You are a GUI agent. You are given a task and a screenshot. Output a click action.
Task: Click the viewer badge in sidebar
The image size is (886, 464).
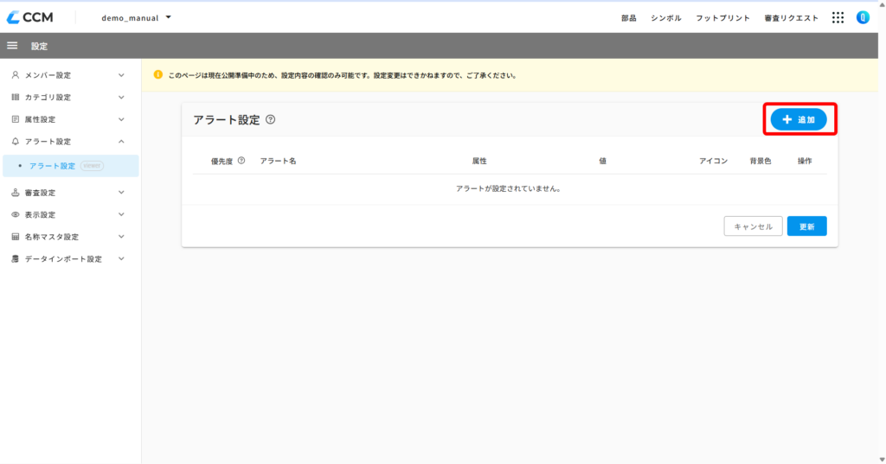tap(92, 166)
